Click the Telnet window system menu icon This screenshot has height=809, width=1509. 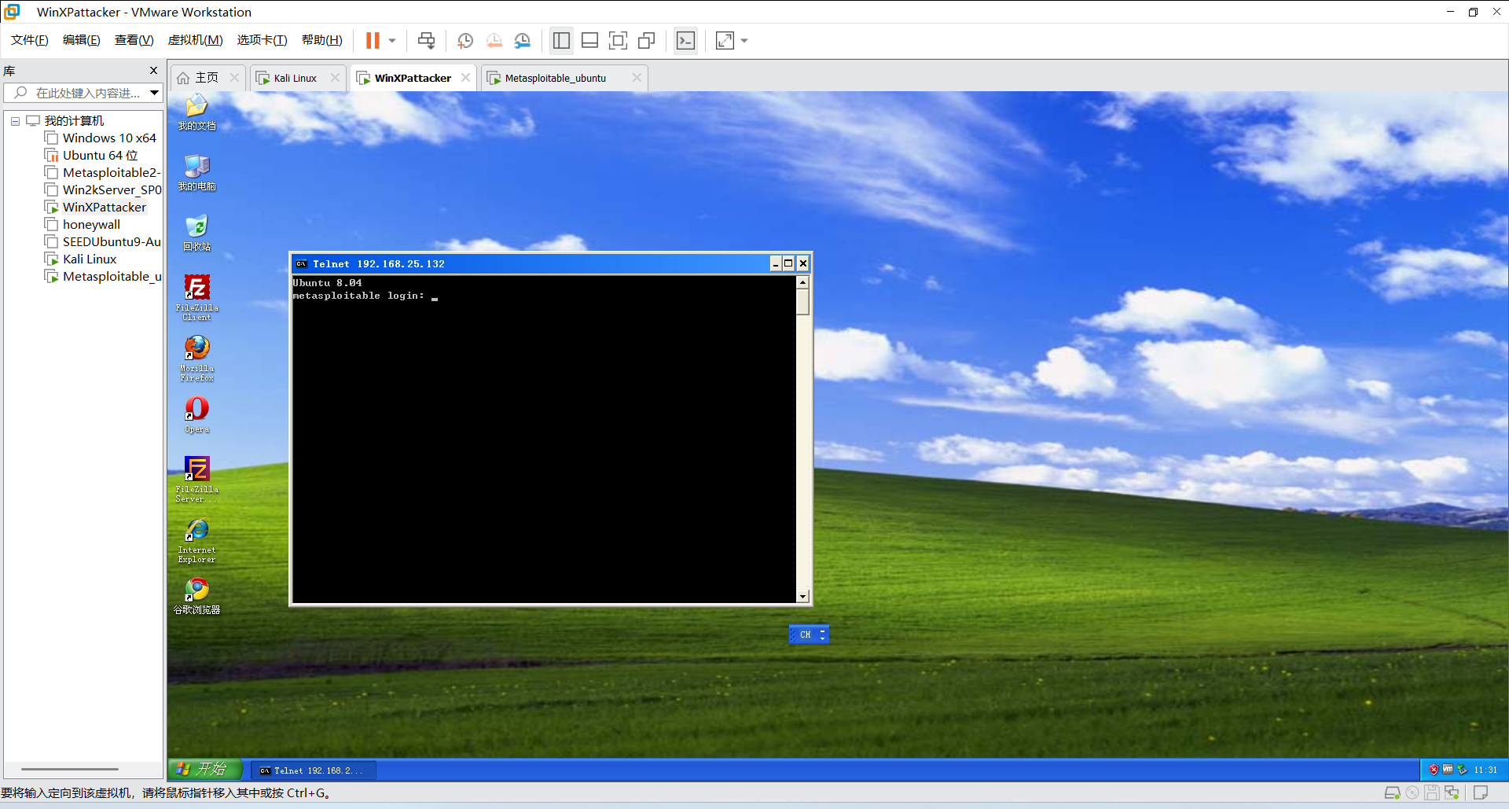click(x=301, y=264)
